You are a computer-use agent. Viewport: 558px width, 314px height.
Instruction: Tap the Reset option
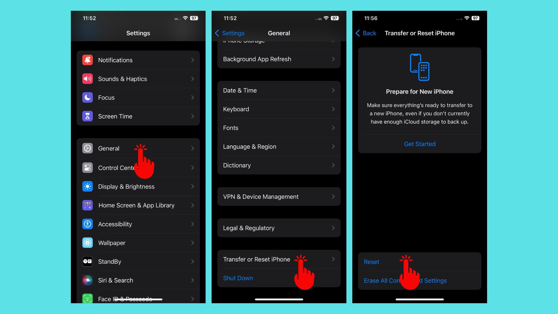click(371, 262)
